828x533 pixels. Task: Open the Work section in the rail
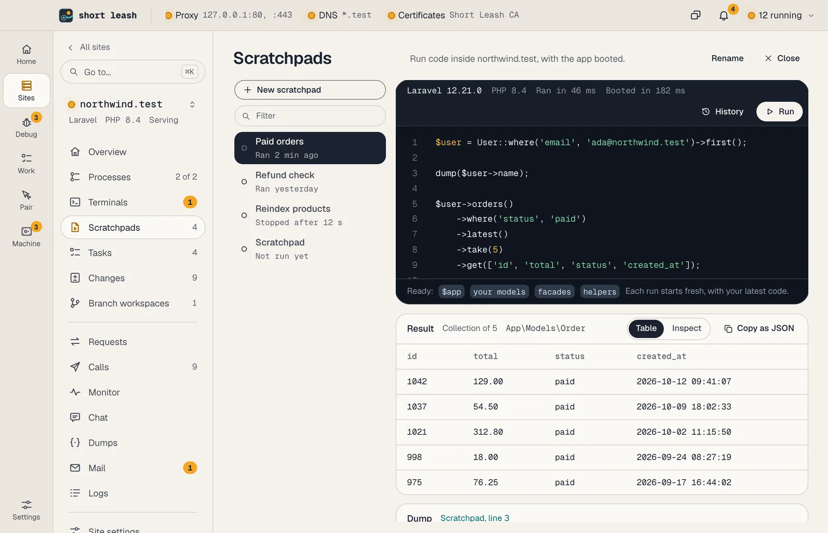(26, 163)
